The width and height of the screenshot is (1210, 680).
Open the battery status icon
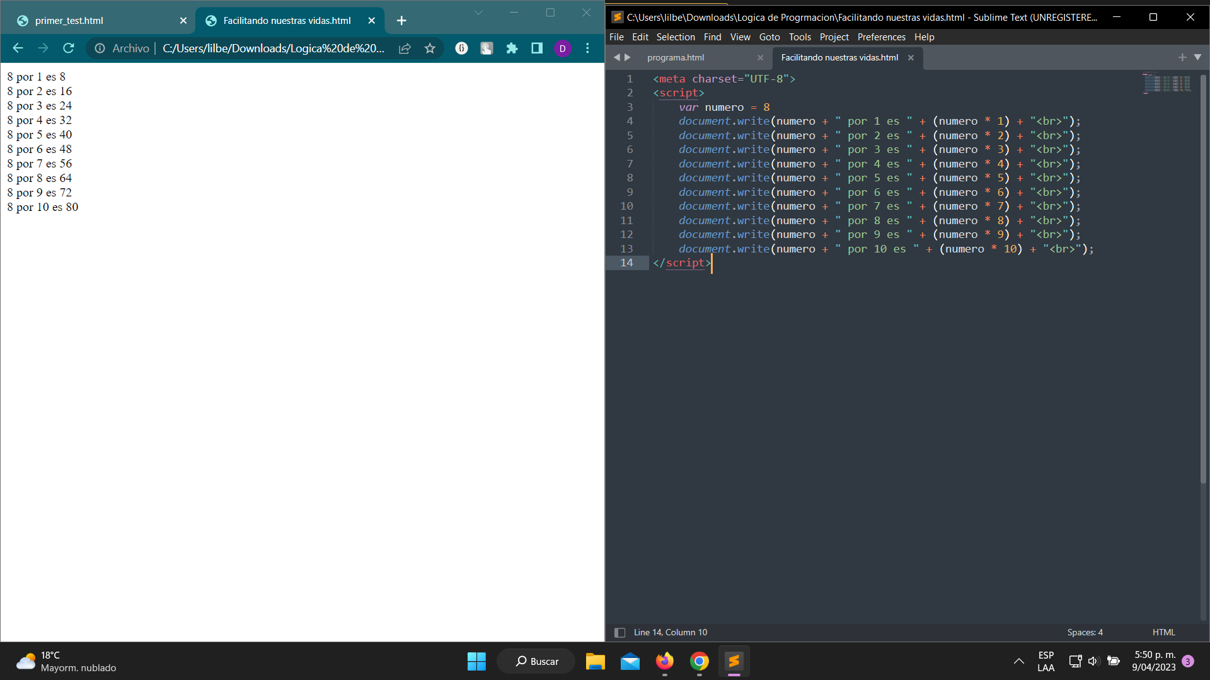click(1114, 661)
